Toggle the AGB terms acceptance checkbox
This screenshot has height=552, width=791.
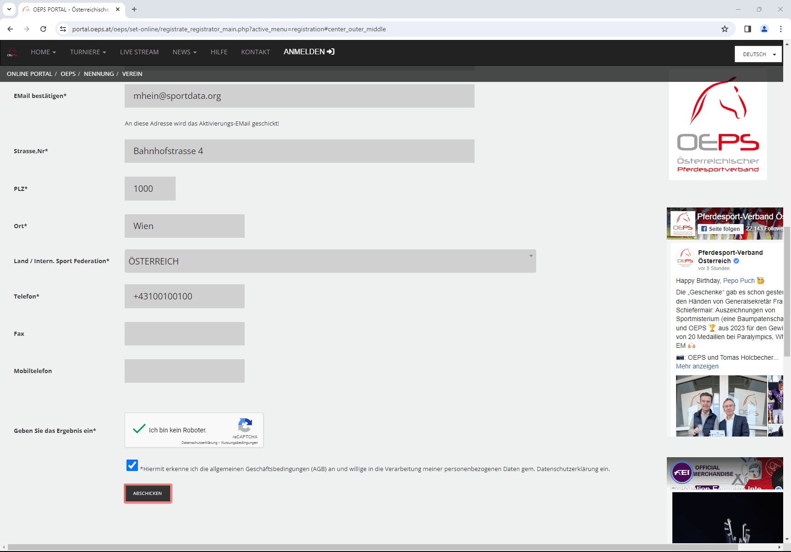pyautogui.click(x=132, y=465)
